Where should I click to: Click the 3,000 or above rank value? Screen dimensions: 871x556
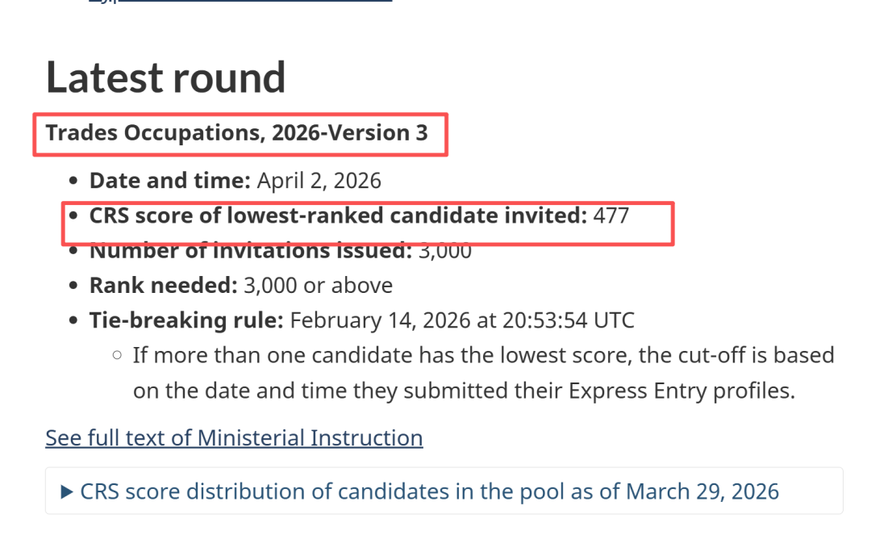click(319, 285)
